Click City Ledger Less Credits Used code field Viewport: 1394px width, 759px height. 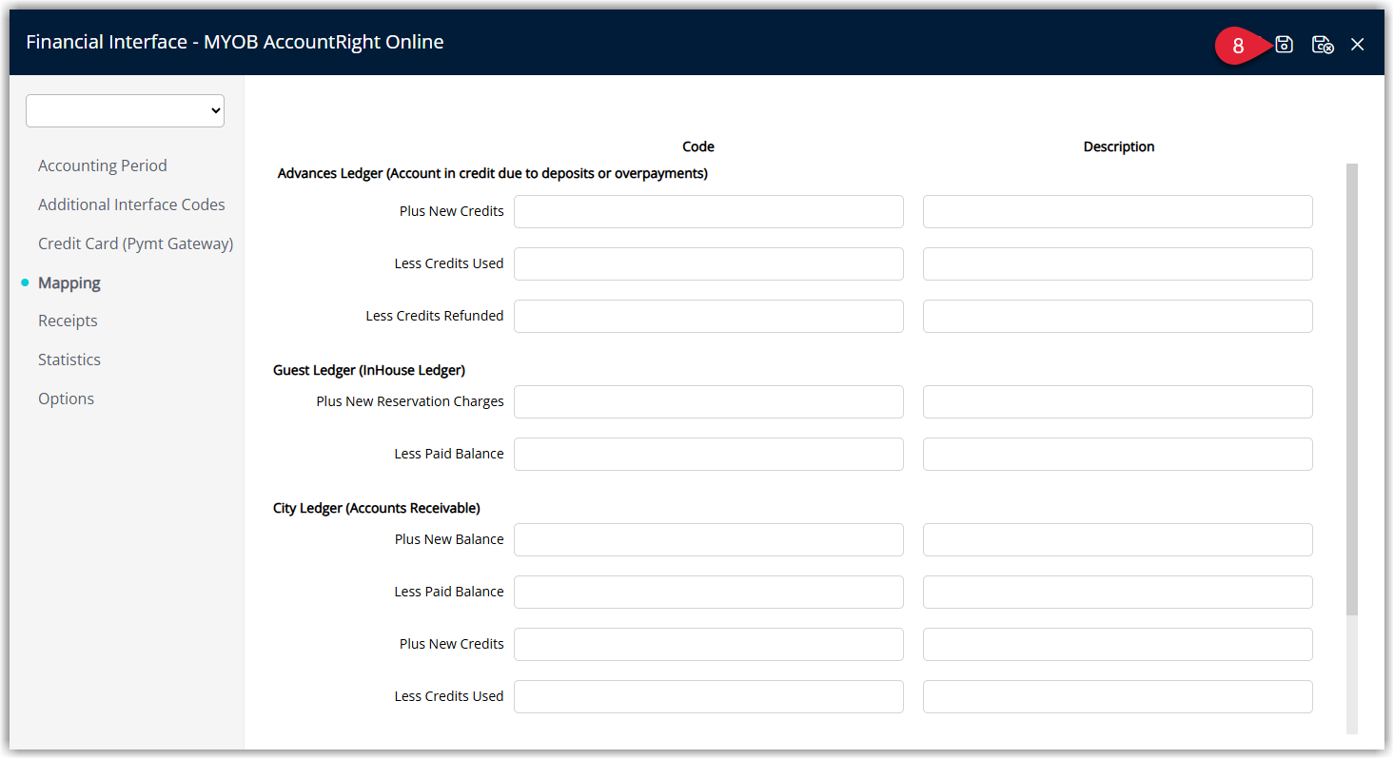click(709, 696)
